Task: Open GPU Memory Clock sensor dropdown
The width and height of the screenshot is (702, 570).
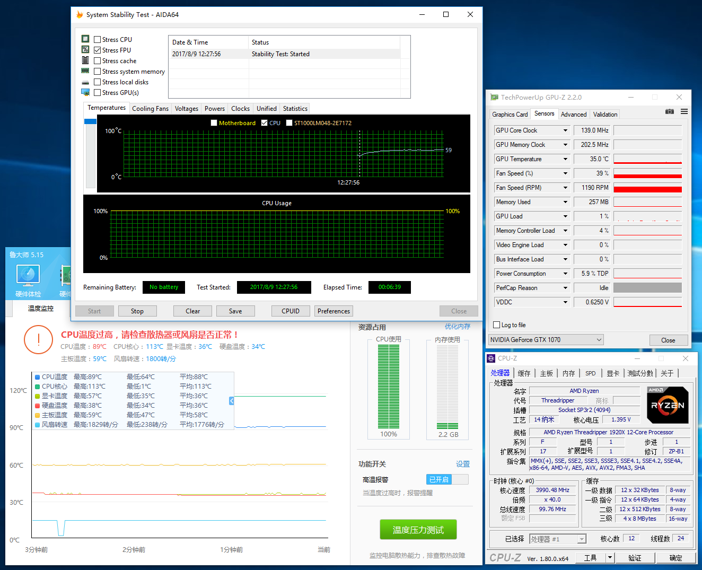Action: click(x=565, y=145)
